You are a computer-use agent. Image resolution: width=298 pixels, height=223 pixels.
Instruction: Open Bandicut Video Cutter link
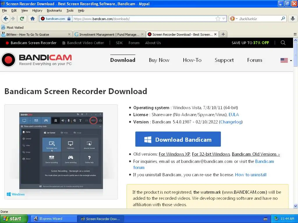click(83, 43)
